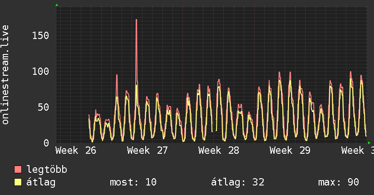Click the 150 y-axis value
This screenshot has width=374, height=195.
point(40,36)
